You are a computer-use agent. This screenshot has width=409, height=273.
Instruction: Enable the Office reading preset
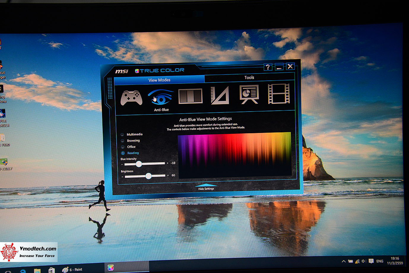pyautogui.click(x=123, y=147)
